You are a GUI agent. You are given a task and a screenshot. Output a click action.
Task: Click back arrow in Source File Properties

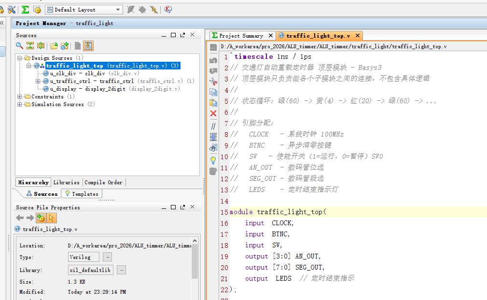pos(20,218)
